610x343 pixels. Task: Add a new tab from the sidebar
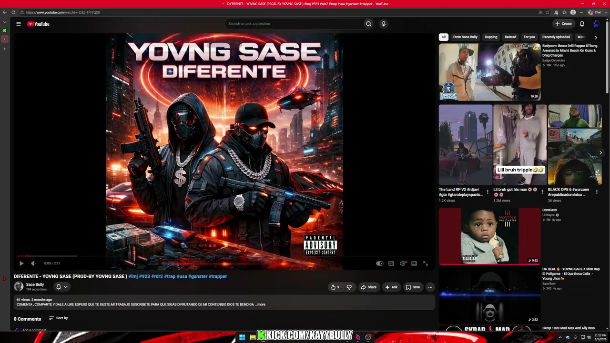5,49
